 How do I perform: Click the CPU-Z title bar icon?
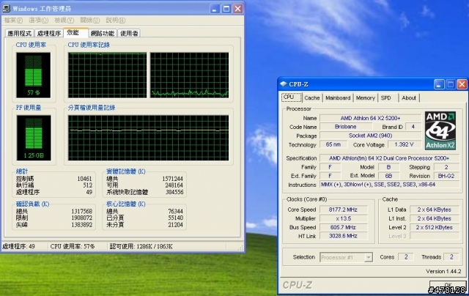click(284, 84)
